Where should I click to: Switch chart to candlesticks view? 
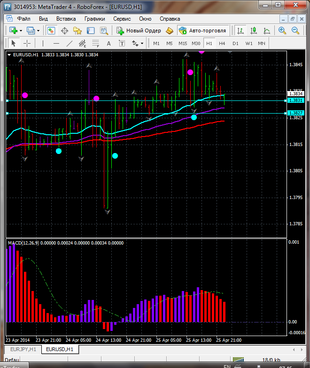254,31
